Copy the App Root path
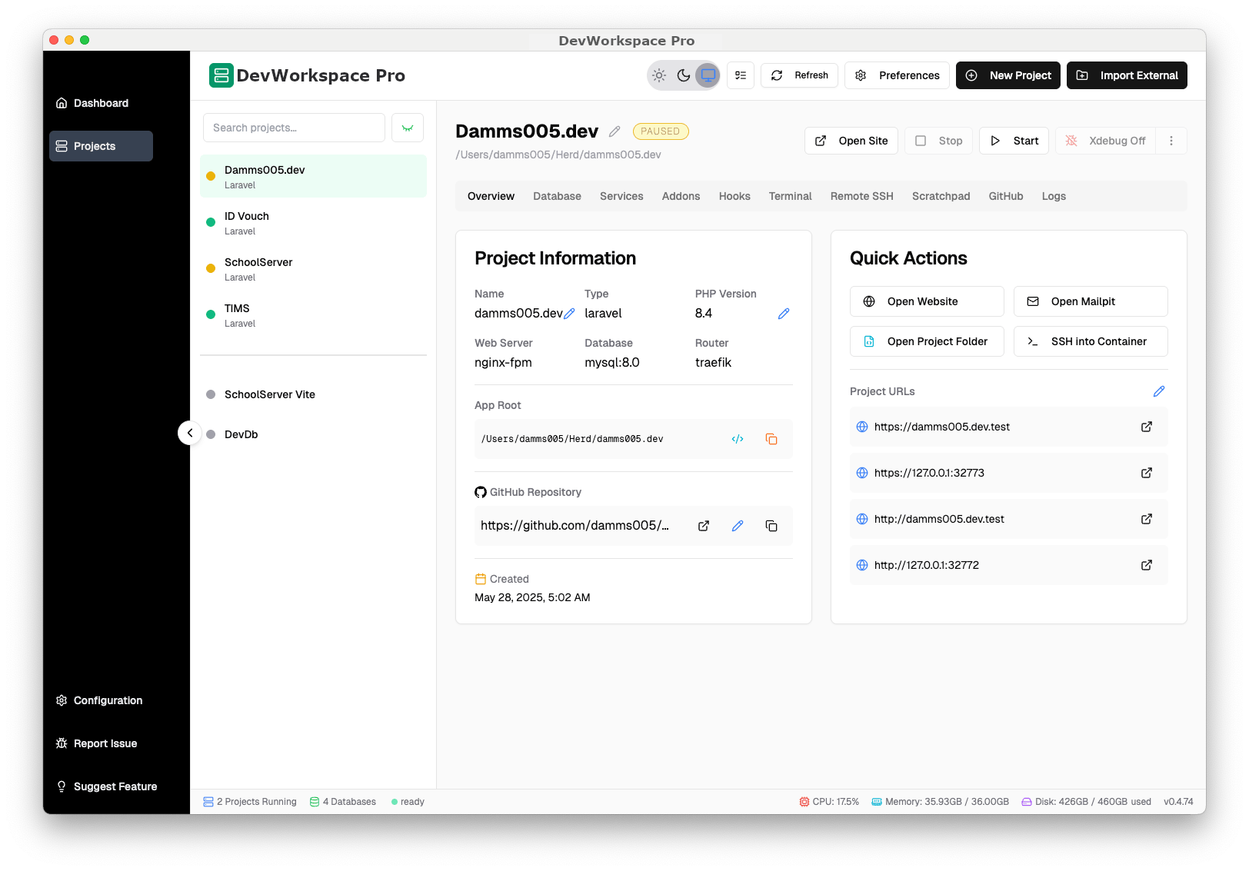The image size is (1249, 871). pos(771,439)
